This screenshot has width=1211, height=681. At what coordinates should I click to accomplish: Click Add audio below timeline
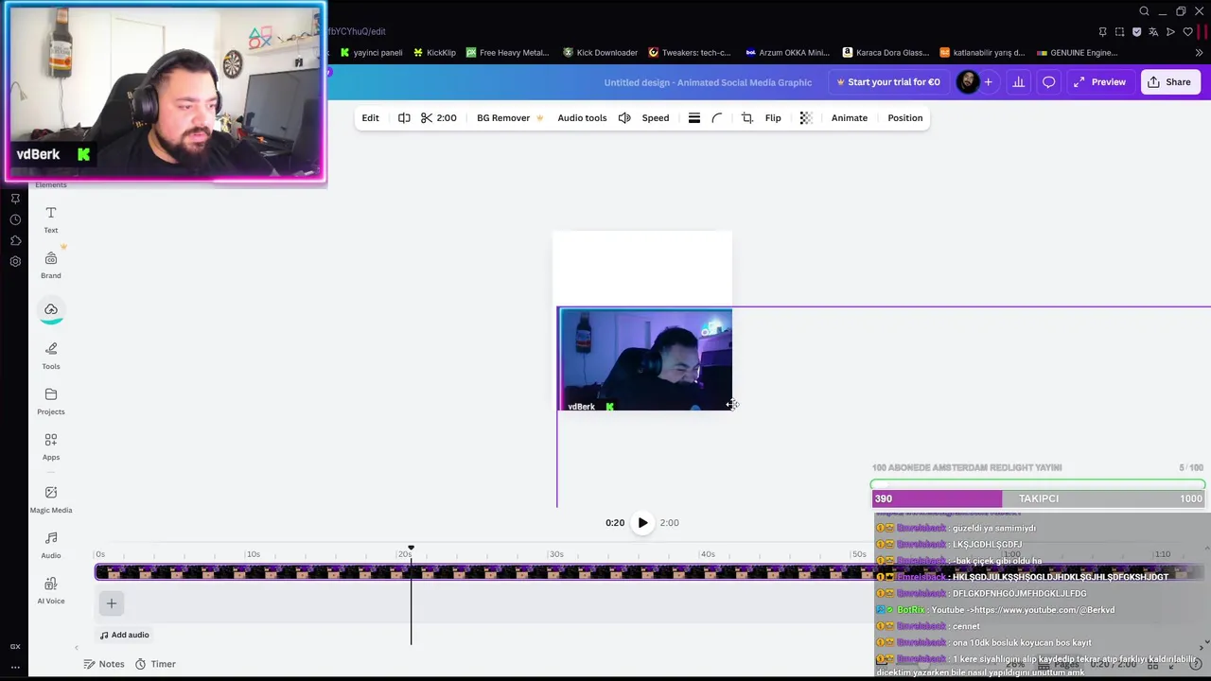click(x=125, y=635)
